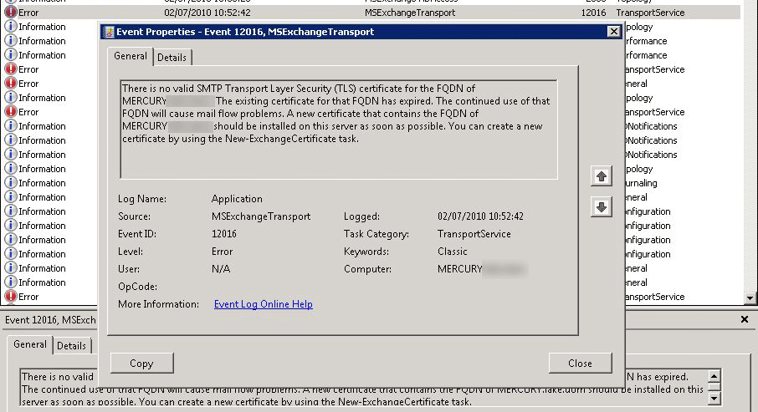
Task: Click the 12016 Event ID value in dialog
Action: pyautogui.click(x=224, y=234)
